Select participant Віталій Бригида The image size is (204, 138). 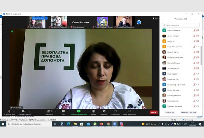pos(181,68)
